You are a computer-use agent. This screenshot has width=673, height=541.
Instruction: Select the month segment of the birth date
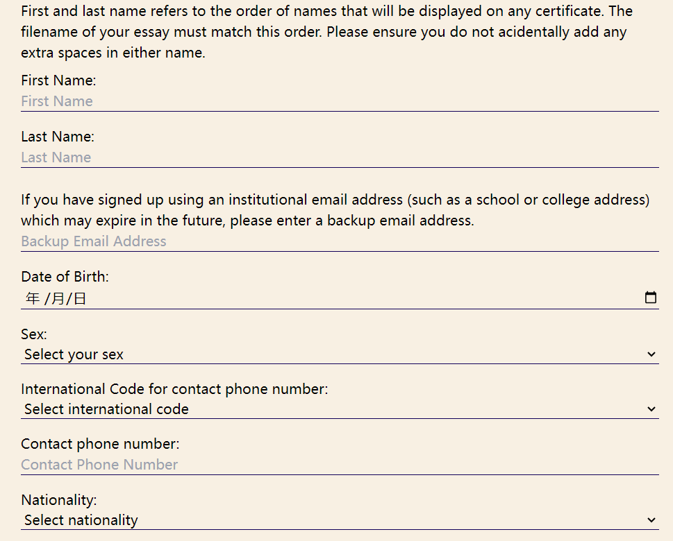point(58,299)
